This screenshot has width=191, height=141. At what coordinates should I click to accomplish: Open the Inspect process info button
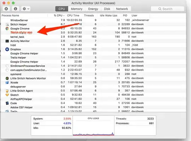pyautogui.click(x=16, y=9)
